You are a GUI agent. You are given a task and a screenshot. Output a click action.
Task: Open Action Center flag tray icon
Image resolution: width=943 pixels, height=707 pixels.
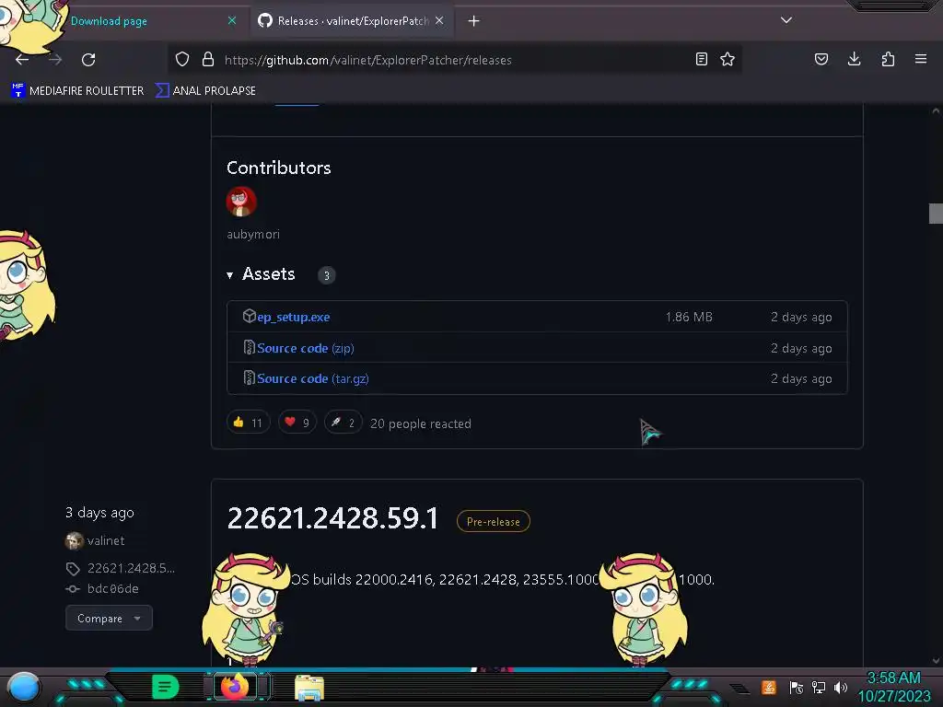click(796, 687)
